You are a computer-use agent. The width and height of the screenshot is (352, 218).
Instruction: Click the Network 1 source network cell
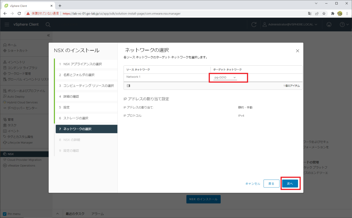[167, 77]
